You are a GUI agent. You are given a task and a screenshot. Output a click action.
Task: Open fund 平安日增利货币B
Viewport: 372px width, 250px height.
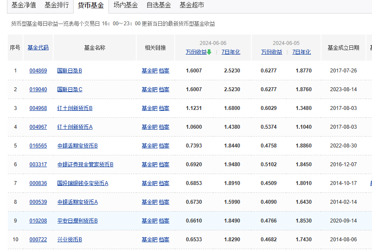point(78,221)
